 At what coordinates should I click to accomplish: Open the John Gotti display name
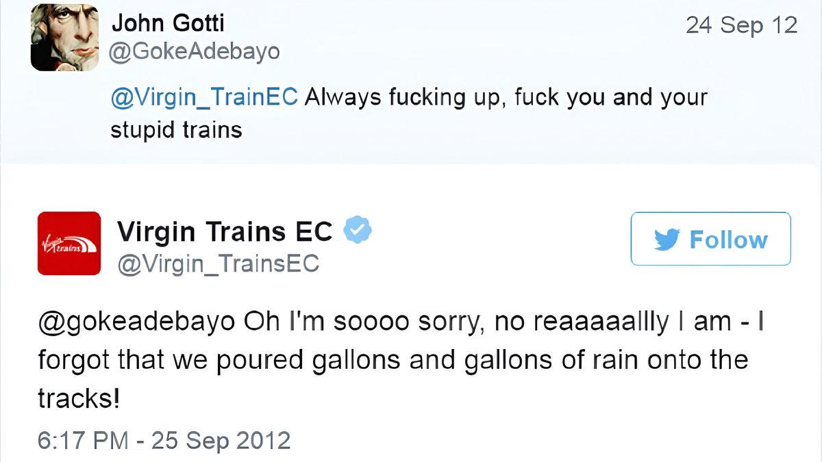tap(168, 23)
